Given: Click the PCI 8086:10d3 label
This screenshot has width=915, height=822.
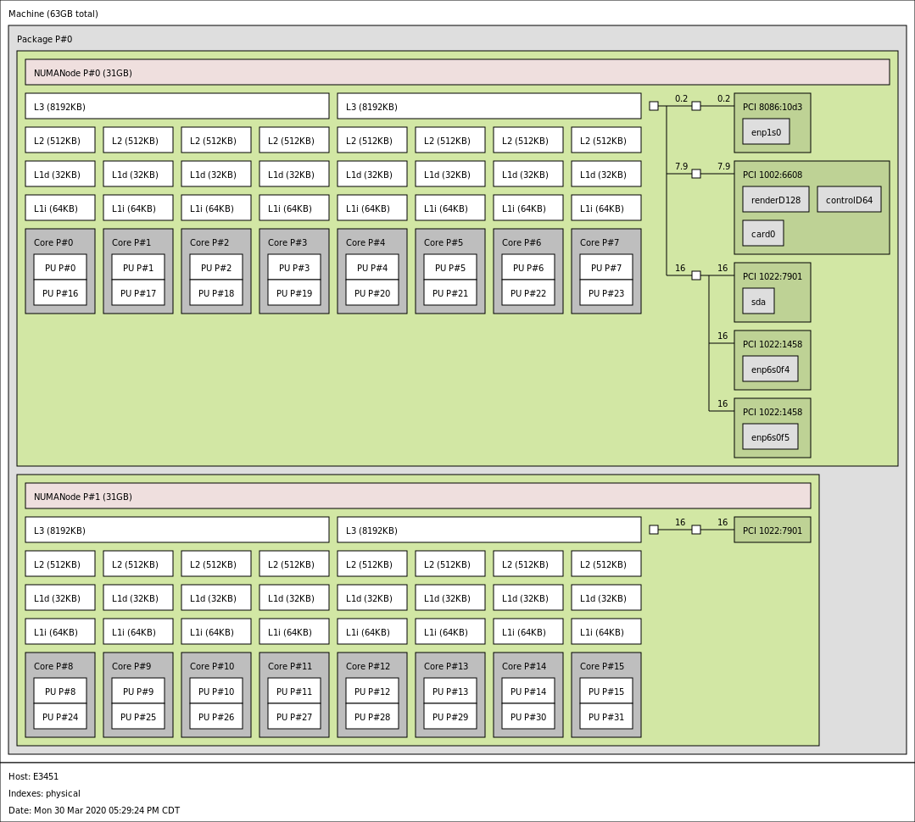Looking at the screenshot, I should click(x=772, y=107).
